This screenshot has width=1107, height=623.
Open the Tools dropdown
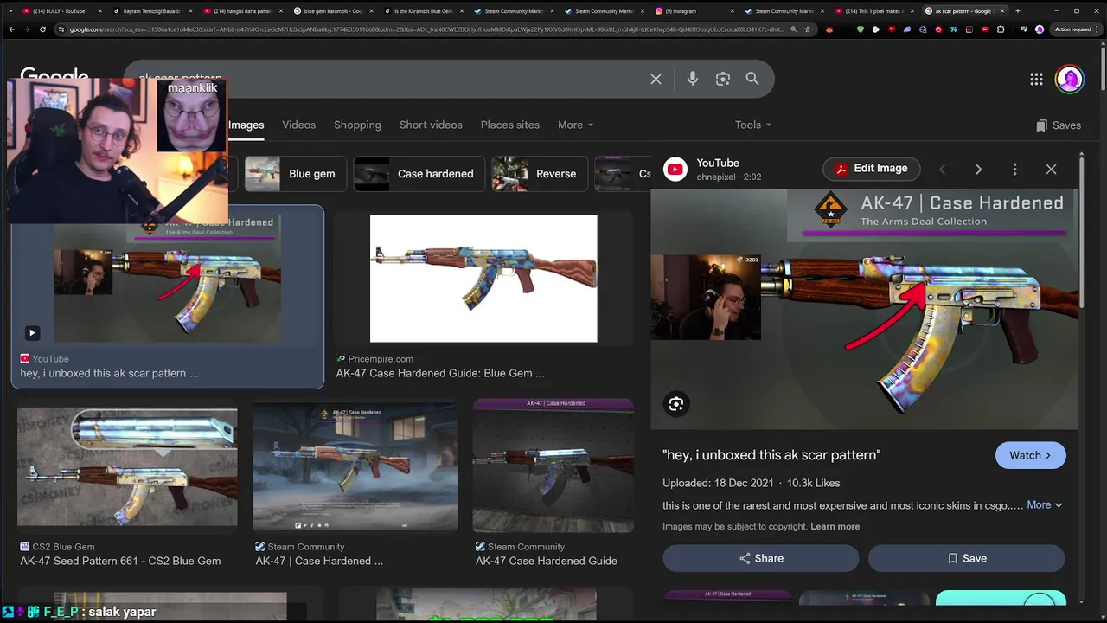click(752, 125)
